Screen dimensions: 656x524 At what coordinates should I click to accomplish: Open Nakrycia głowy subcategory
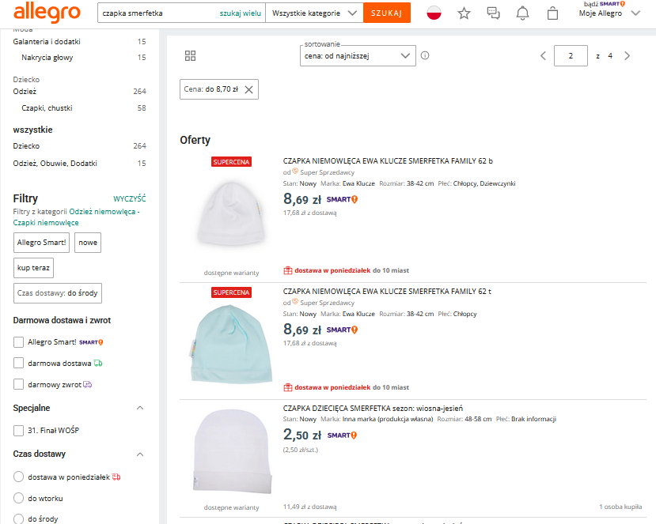tap(47, 58)
